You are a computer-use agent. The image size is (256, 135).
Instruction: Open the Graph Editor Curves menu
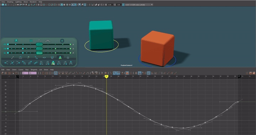[x=21, y=70]
